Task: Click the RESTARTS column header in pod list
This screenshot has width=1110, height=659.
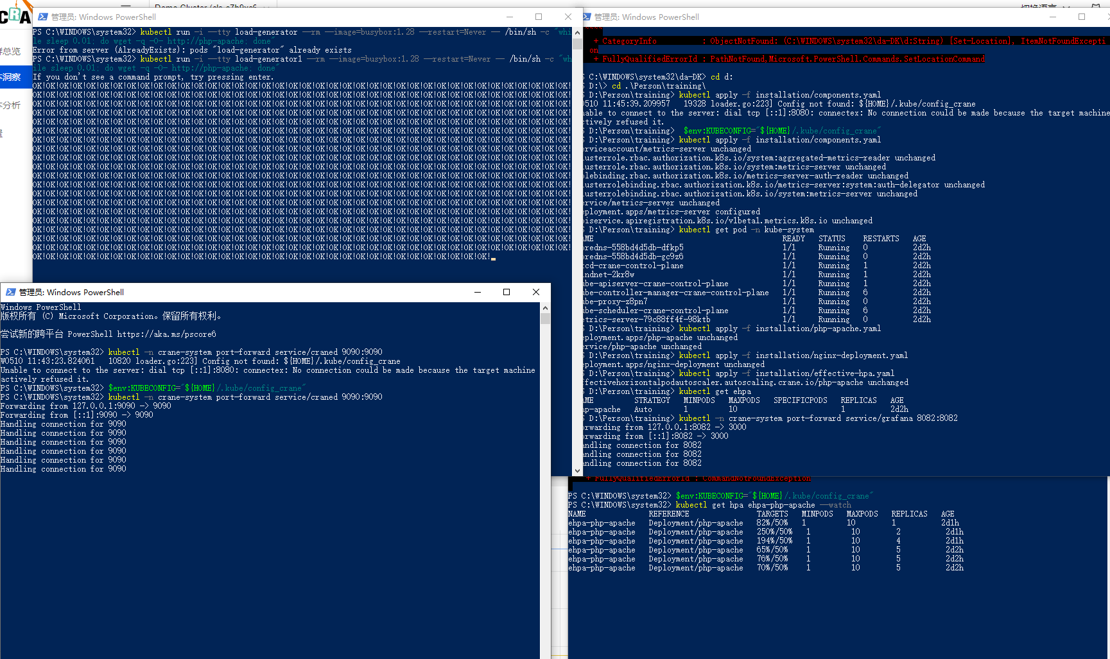Action: coord(881,239)
